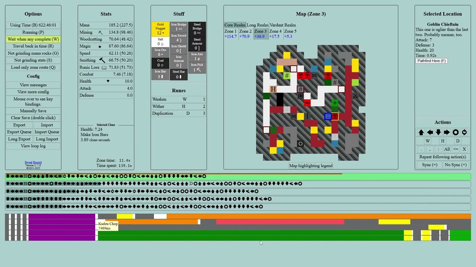Toggle Using Time (B) option

click(33, 25)
